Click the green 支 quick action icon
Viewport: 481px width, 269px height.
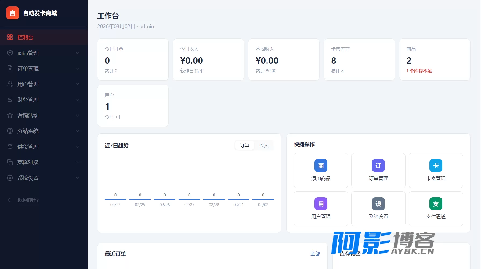click(x=436, y=204)
